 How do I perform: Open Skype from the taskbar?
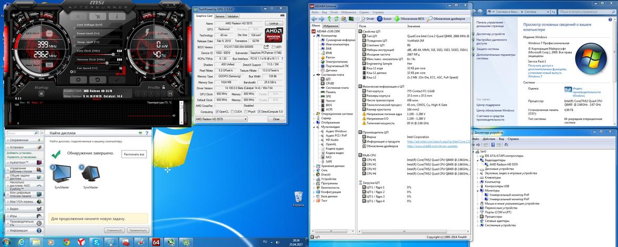tap(96, 242)
